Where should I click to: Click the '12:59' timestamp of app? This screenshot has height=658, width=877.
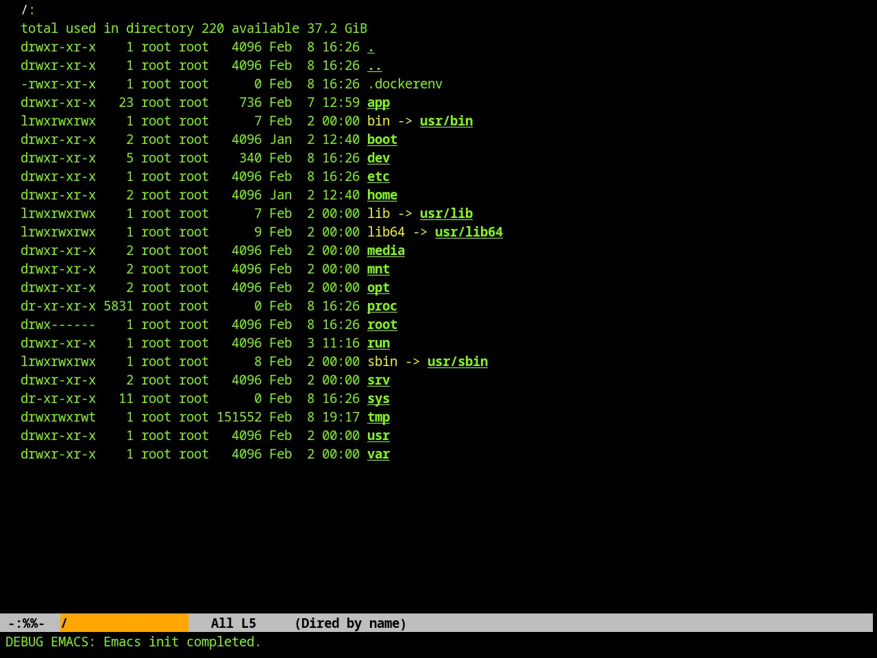click(341, 103)
